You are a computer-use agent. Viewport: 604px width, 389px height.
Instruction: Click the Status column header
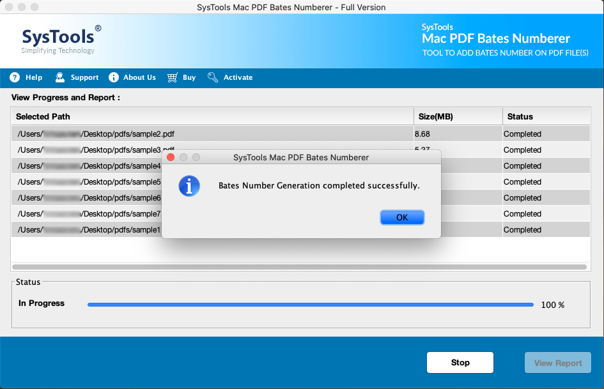(x=546, y=116)
